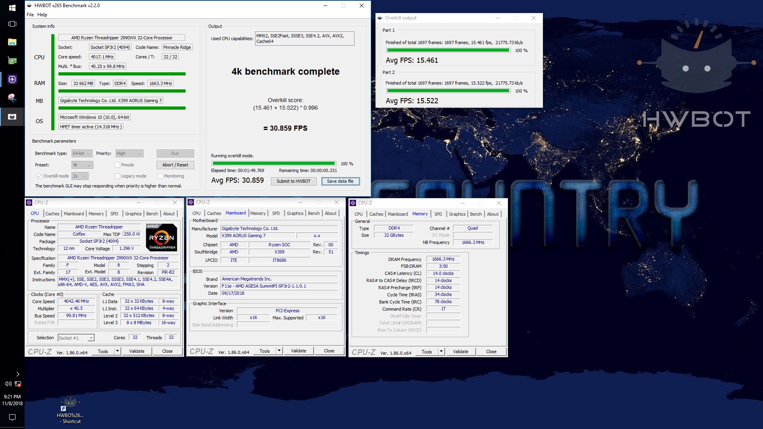The image size is (763, 429).
Task: Open the green graphics card taskbar app
Action: point(12,61)
